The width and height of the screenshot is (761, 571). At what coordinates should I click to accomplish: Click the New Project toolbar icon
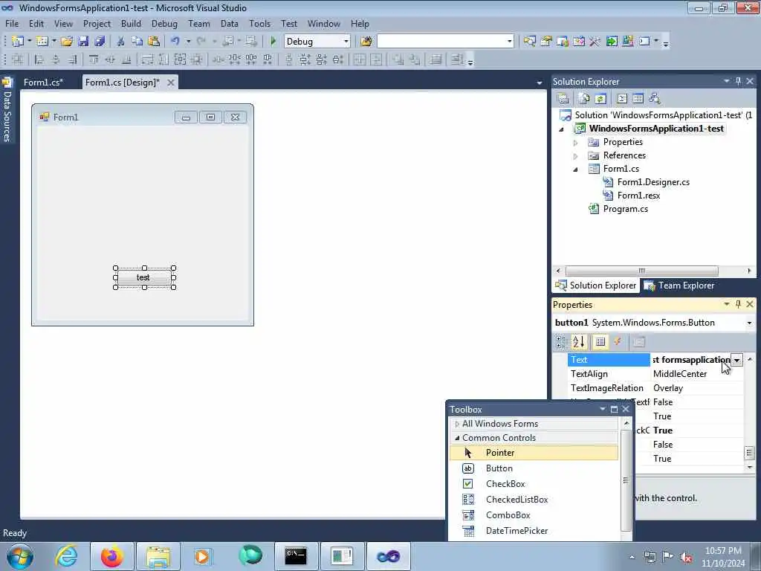pos(18,42)
